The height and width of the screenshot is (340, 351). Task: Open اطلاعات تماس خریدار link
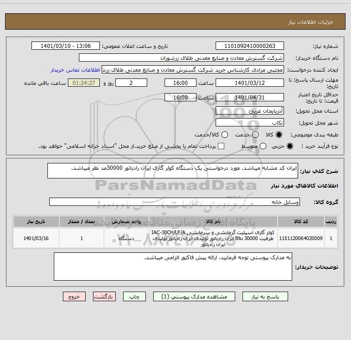[x=75, y=70]
